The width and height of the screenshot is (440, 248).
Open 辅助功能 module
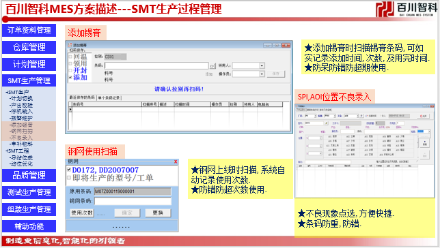(29, 226)
